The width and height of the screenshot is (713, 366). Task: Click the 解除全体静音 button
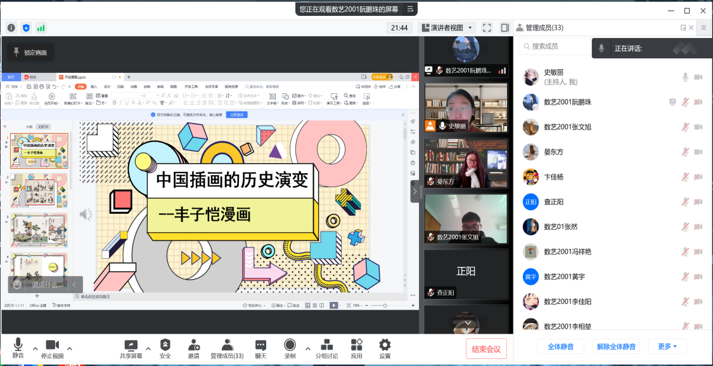tap(616, 346)
